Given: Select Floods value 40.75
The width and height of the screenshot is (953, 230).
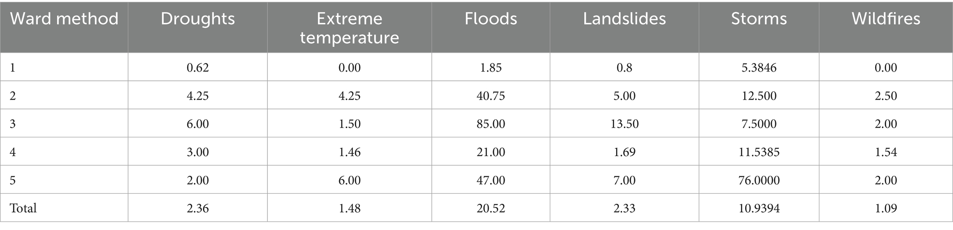Looking at the screenshot, I should pos(491,96).
